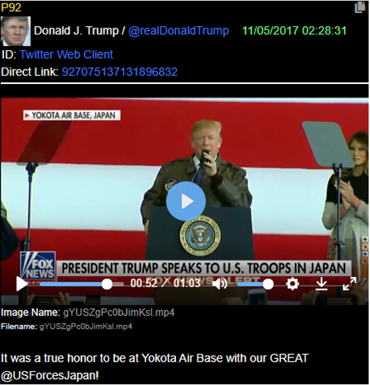This screenshot has width=370, height=385.
Task: Open the @realDonaldTrump profile link
Action: click(179, 31)
